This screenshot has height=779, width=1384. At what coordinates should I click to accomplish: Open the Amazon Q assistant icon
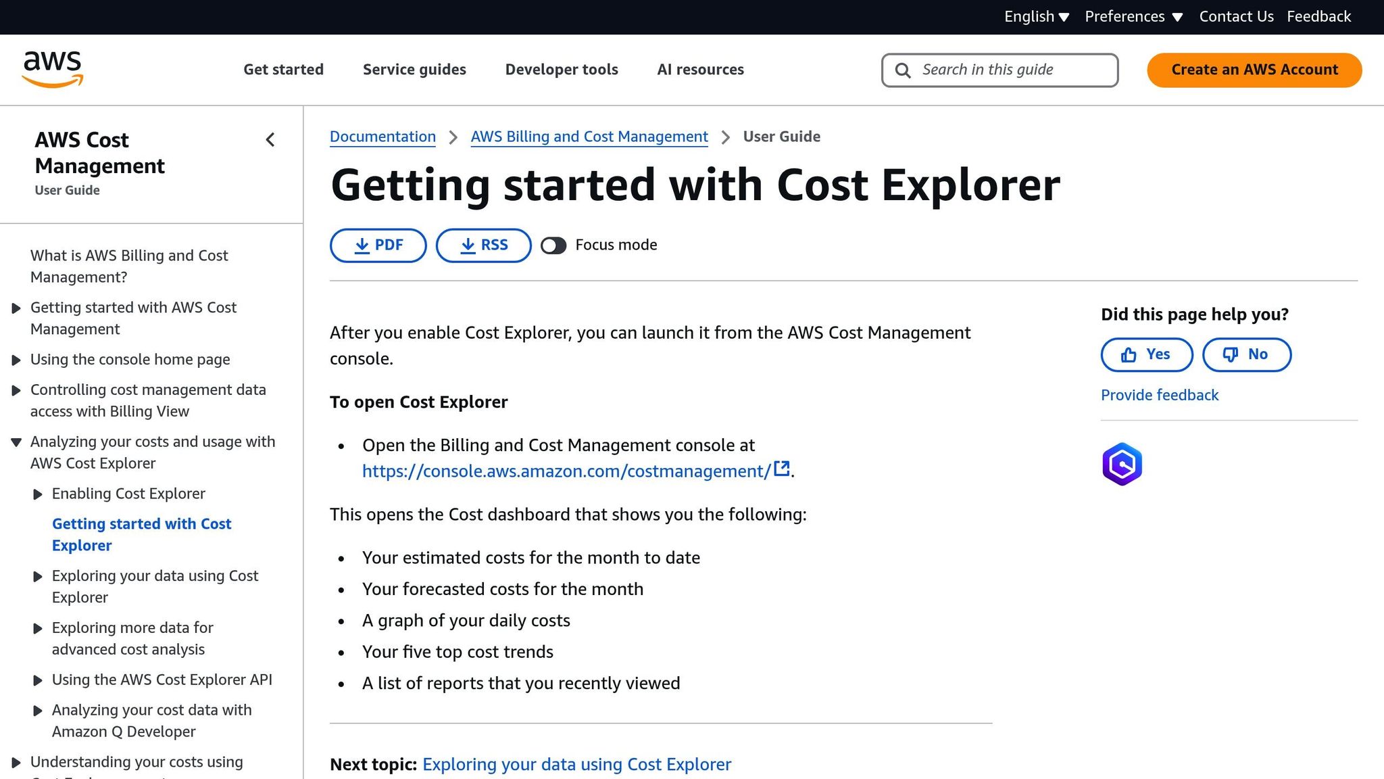[1122, 465]
